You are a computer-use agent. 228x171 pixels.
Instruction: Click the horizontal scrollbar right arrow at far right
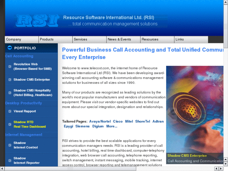pyautogui.click(x=221, y=169)
